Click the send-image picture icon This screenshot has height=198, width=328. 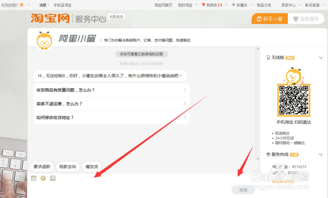click(x=53, y=178)
